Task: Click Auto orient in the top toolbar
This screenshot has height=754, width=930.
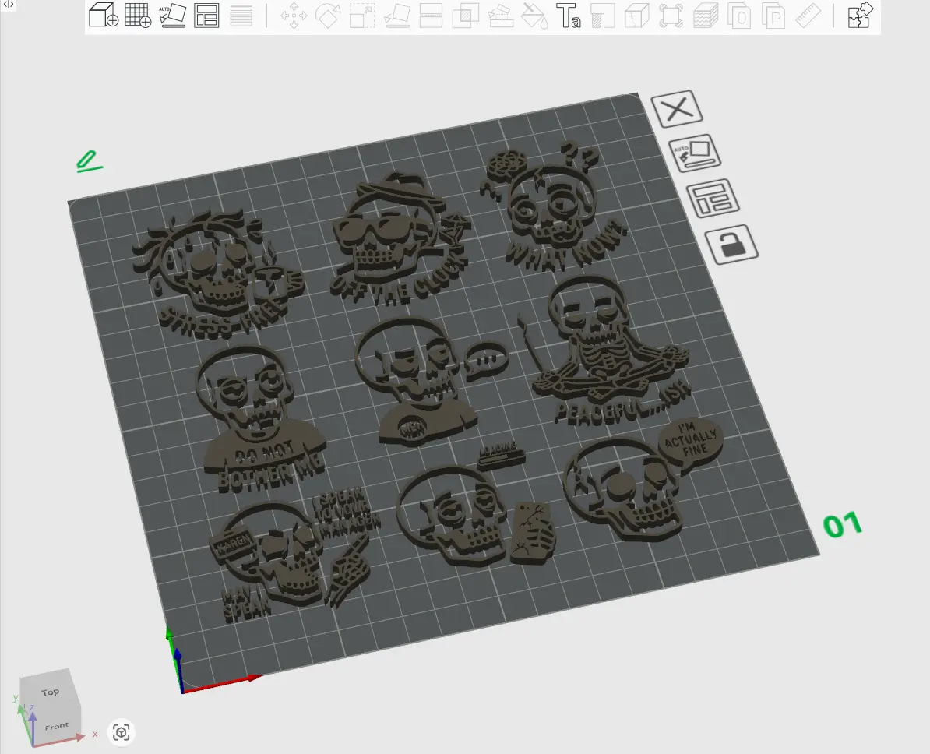Action: pos(173,16)
